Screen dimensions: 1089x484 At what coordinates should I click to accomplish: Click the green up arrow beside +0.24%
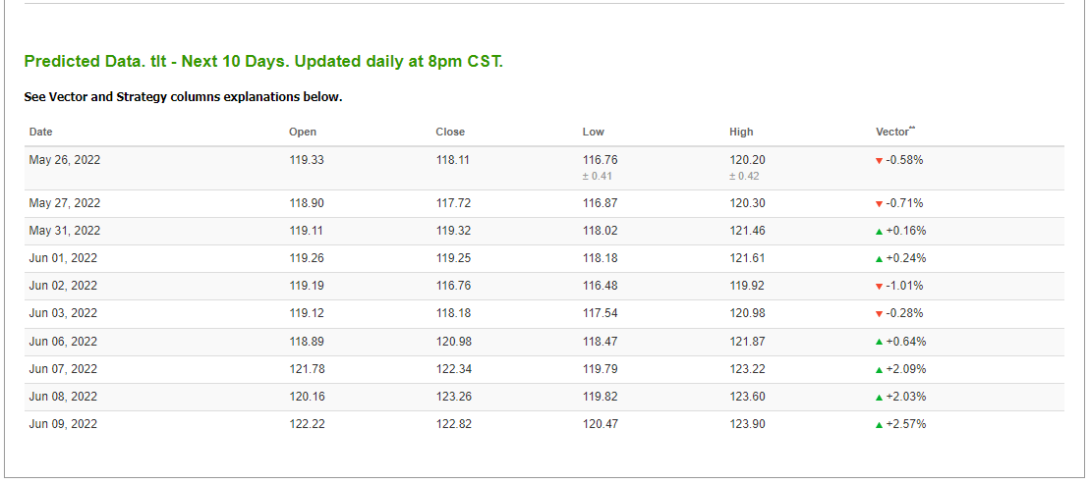tap(879, 259)
